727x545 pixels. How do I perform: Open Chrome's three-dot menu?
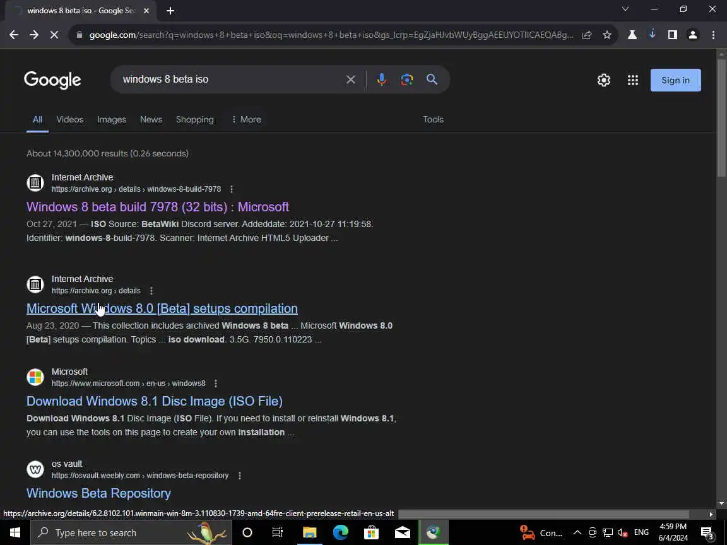(713, 35)
